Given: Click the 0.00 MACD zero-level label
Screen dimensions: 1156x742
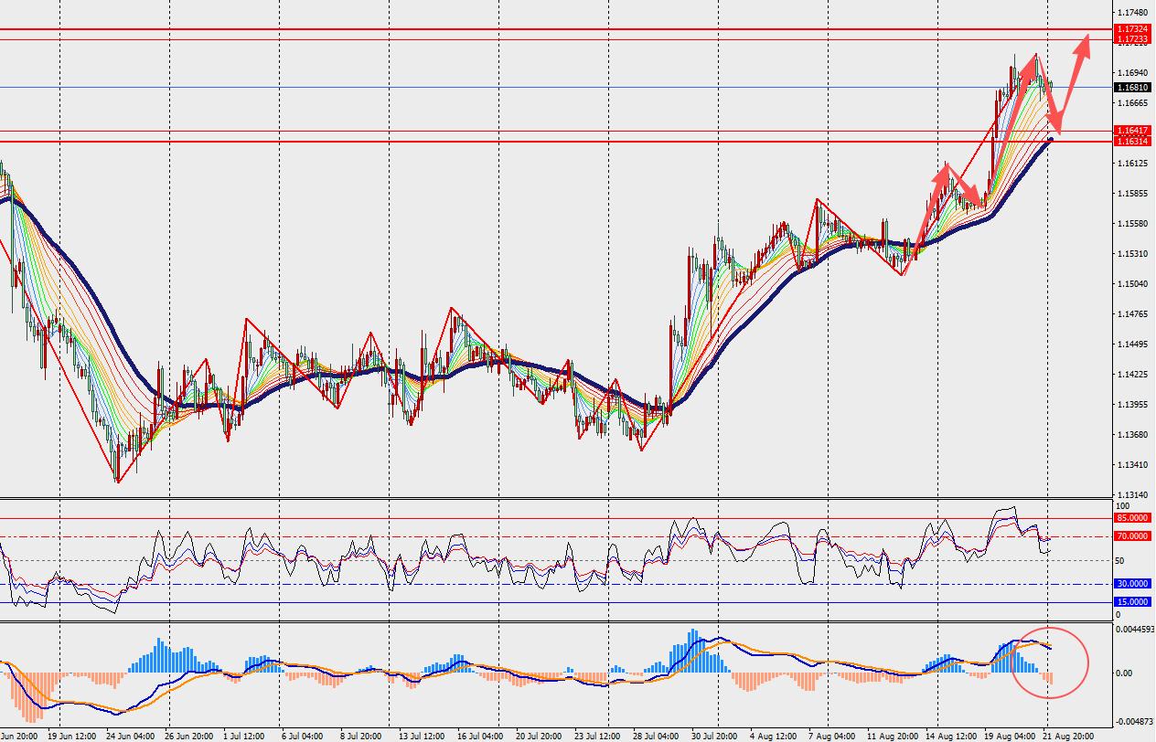Looking at the screenshot, I should (x=1126, y=673).
